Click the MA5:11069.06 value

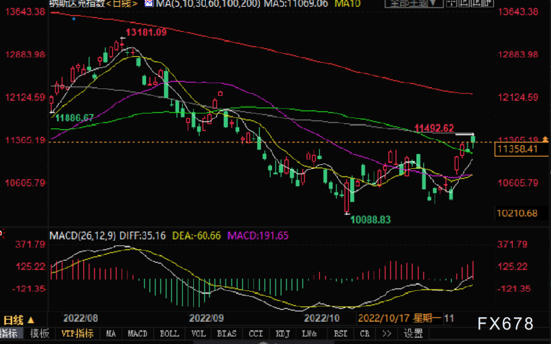(x=296, y=3)
